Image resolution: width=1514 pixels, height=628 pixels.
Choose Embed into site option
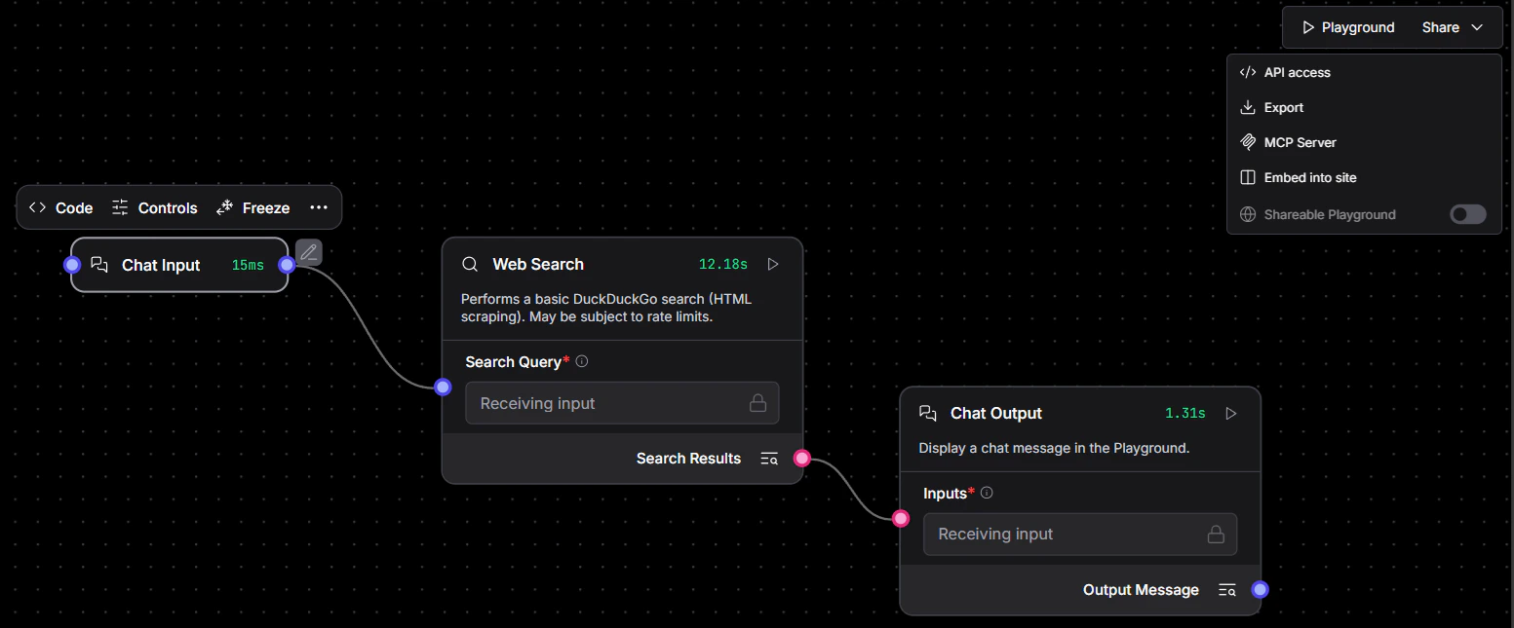point(1310,177)
